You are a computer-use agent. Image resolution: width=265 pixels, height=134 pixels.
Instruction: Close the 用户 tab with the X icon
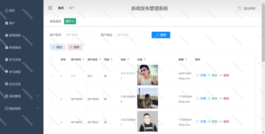point(73,21)
